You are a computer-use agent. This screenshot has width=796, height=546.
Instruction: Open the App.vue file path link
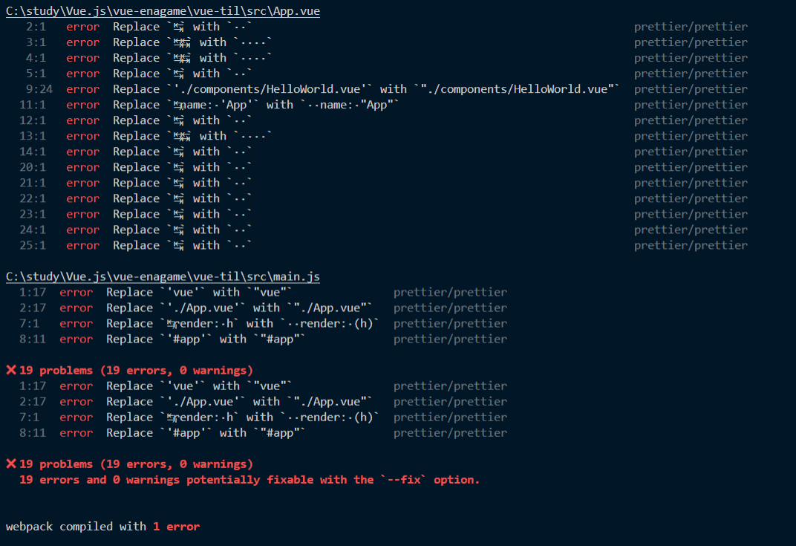[x=163, y=11]
